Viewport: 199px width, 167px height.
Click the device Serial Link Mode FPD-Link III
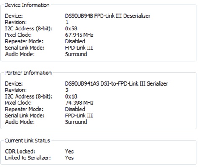click(79, 48)
